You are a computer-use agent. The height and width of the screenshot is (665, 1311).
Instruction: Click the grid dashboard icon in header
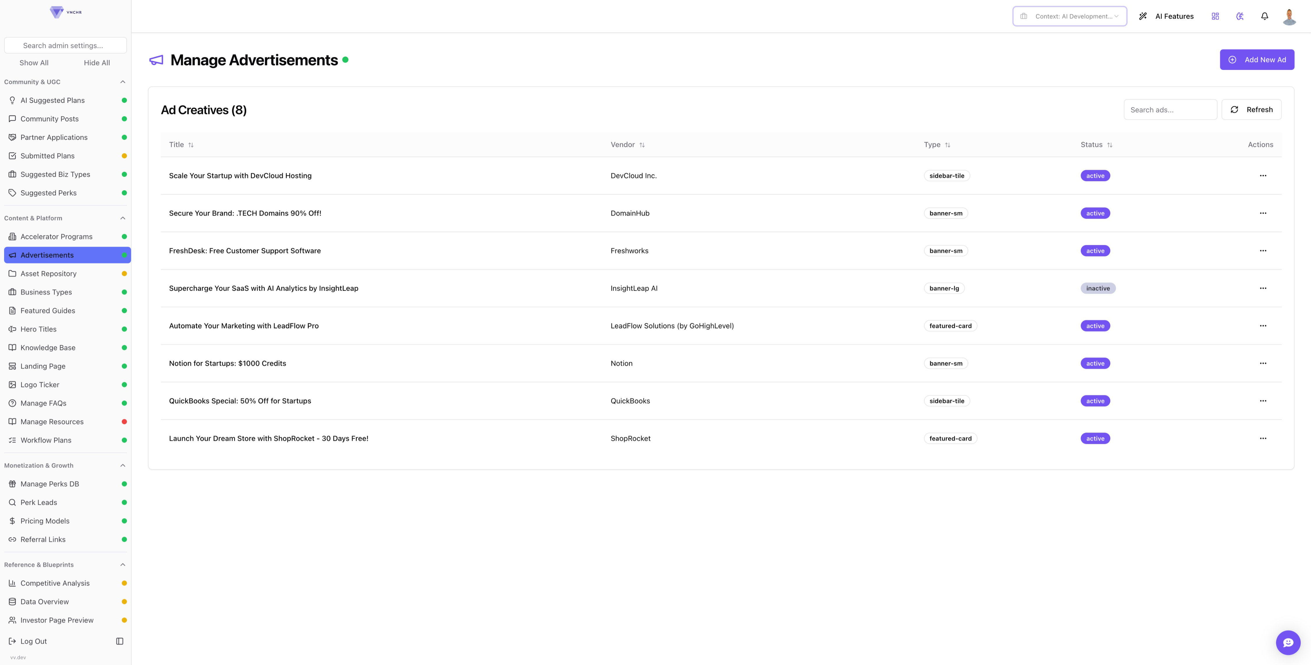(1215, 16)
